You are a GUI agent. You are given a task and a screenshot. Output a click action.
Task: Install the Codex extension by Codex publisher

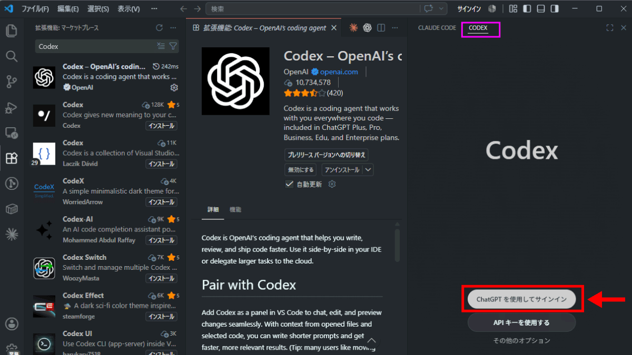click(161, 126)
